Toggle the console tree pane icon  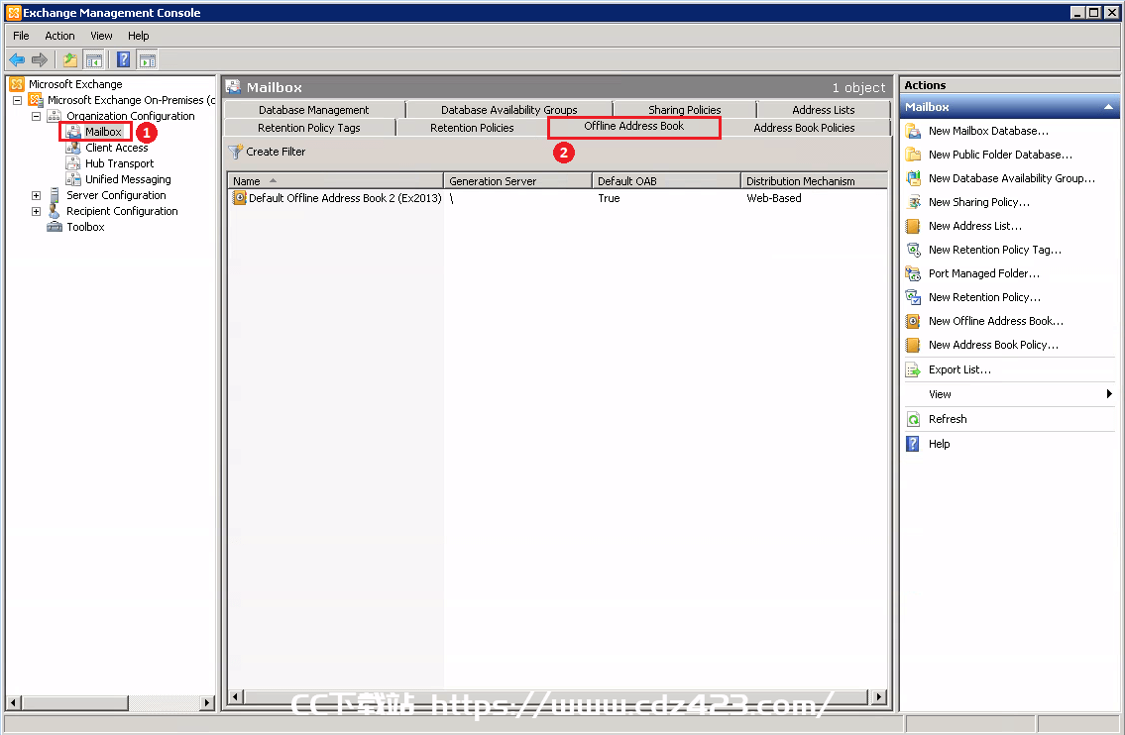(93, 60)
